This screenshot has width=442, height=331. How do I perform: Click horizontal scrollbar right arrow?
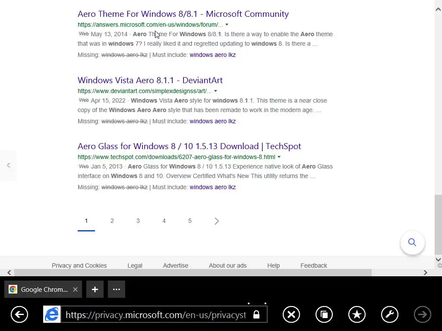click(x=425, y=272)
